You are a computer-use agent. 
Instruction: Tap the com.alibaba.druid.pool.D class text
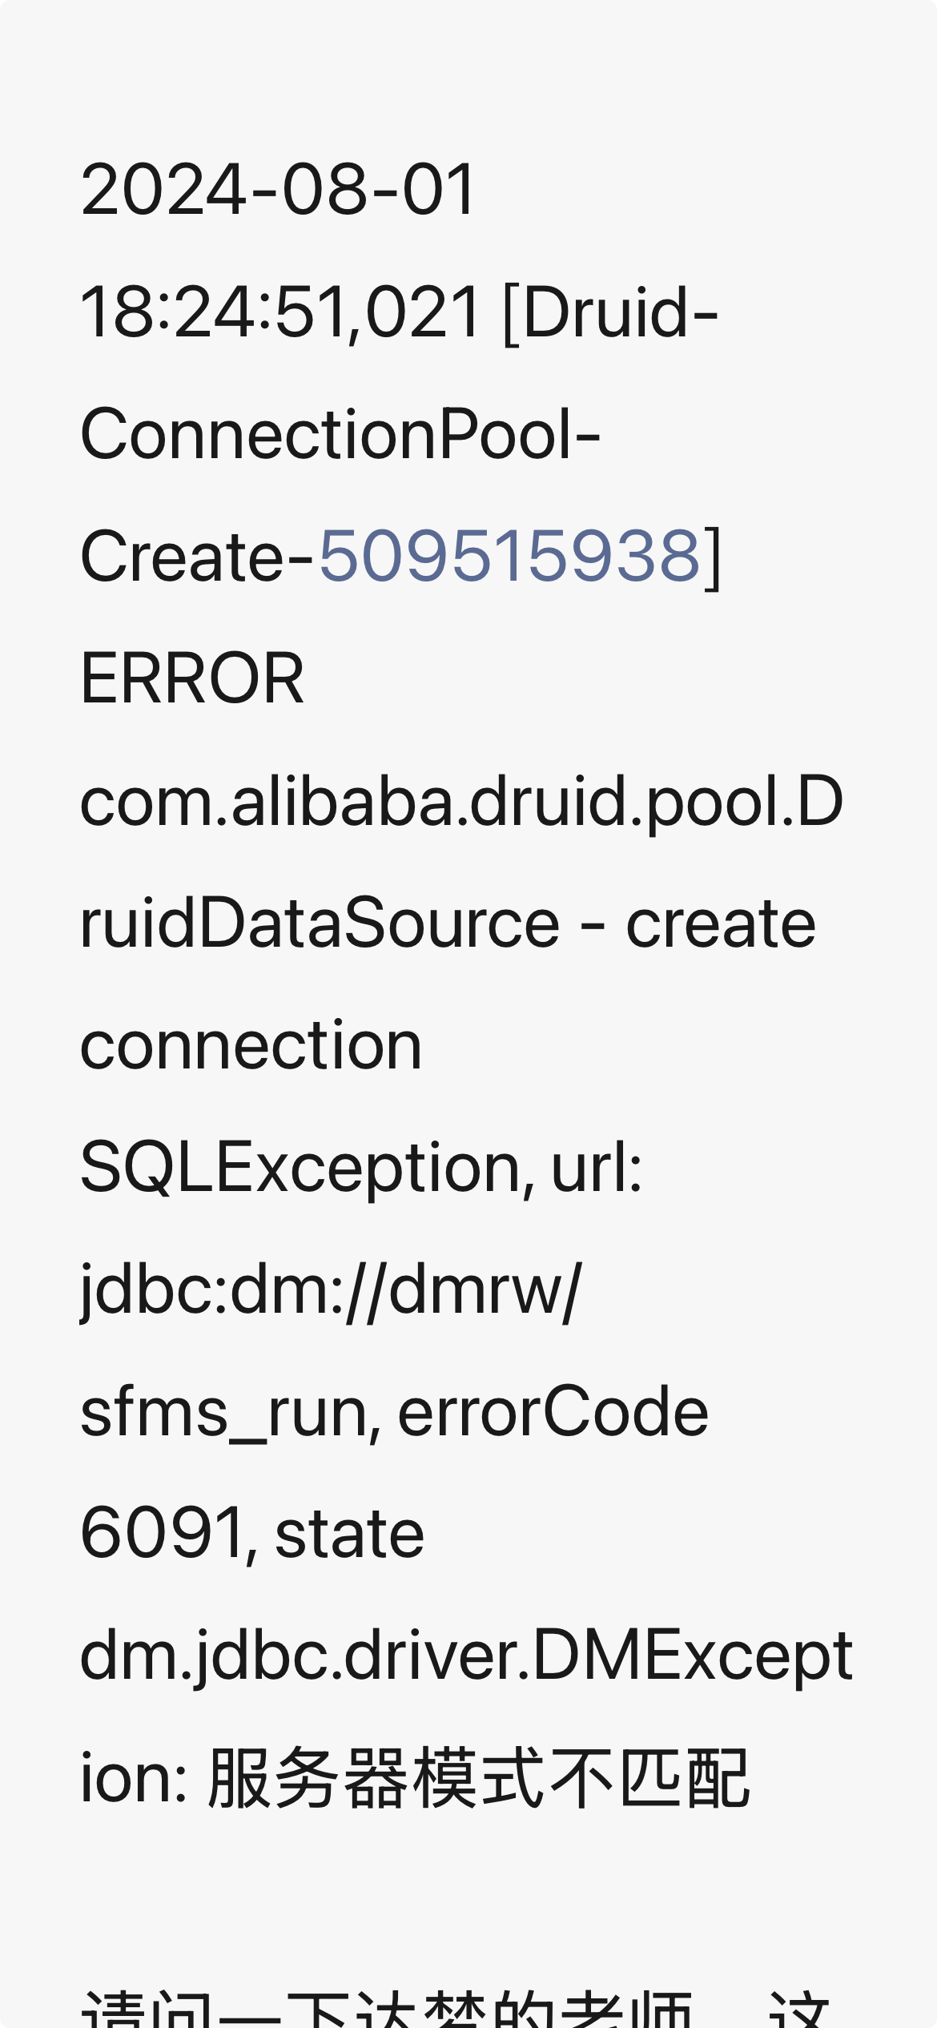461,801
